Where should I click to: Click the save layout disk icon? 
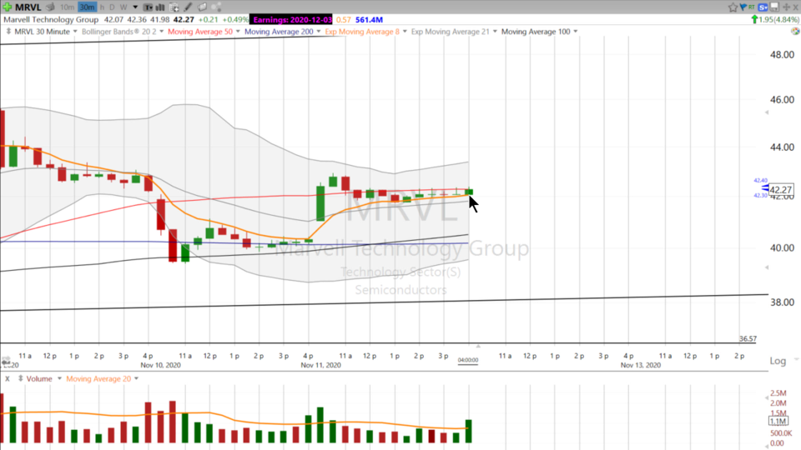tap(775, 7)
